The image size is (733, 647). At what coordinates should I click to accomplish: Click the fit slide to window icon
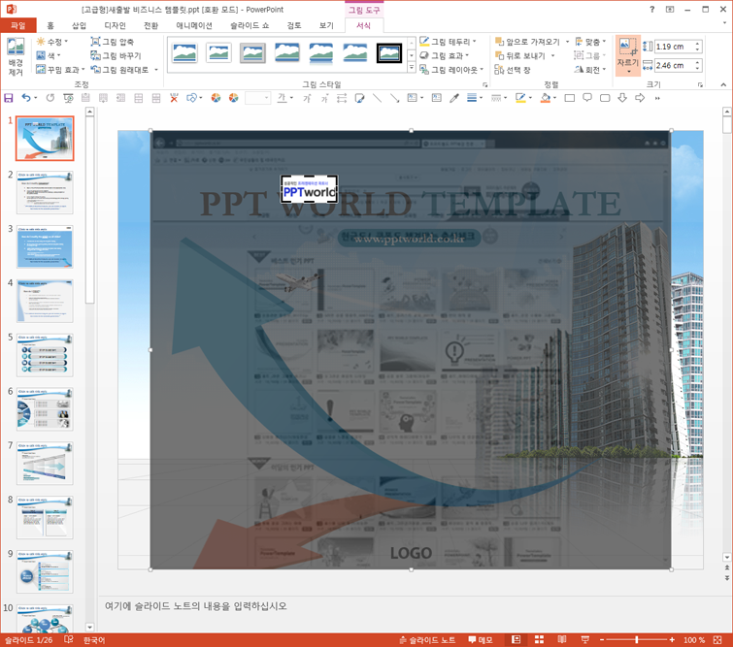(x=717, y=639)
